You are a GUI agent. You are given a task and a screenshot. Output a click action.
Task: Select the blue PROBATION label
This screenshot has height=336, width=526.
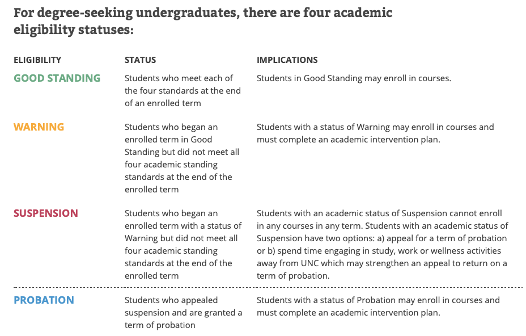click(x=44, y=300)
